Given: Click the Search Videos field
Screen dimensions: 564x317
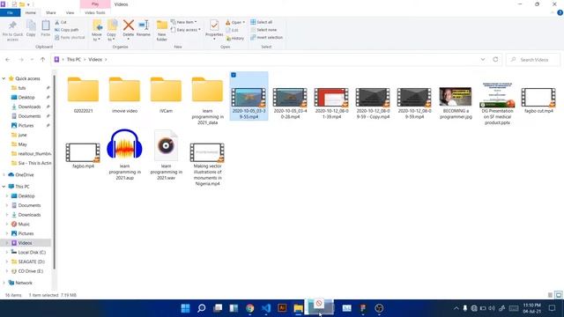Looking at the screenshot, I should point(533,60).
